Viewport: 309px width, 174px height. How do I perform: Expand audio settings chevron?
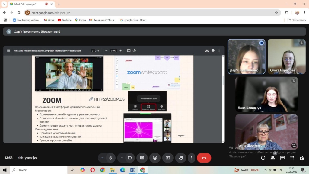pyautogui.click(x=122, y=158)
